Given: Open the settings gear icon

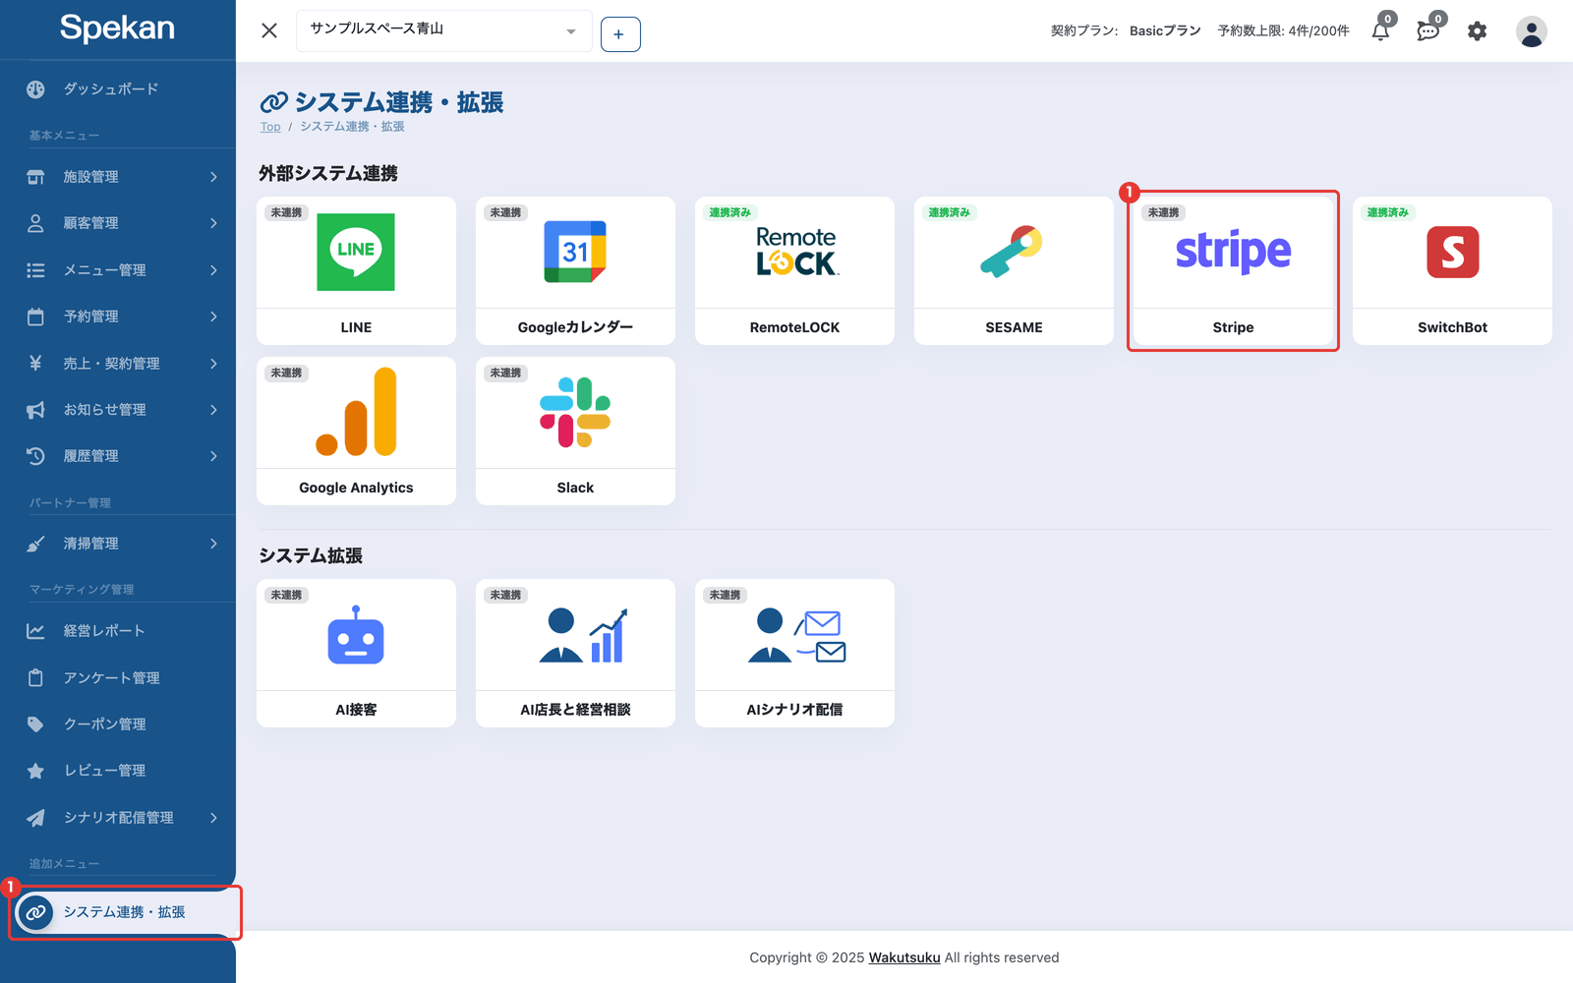Looking at the screenshot, I should point(1477,31).
